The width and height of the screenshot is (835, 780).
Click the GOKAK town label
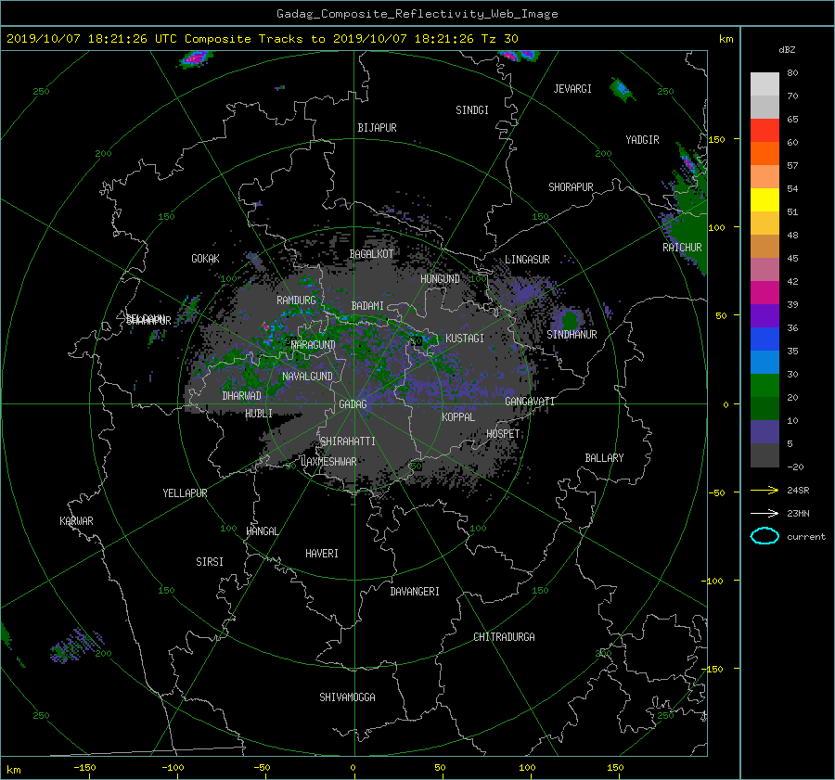point(206,258)
